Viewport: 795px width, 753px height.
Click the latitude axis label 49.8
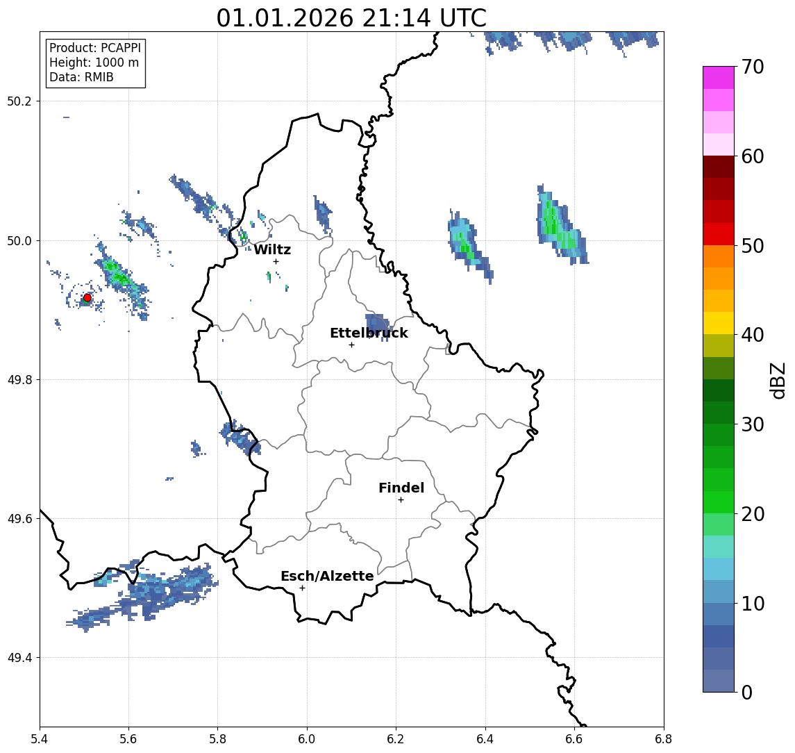pos(19,379)
